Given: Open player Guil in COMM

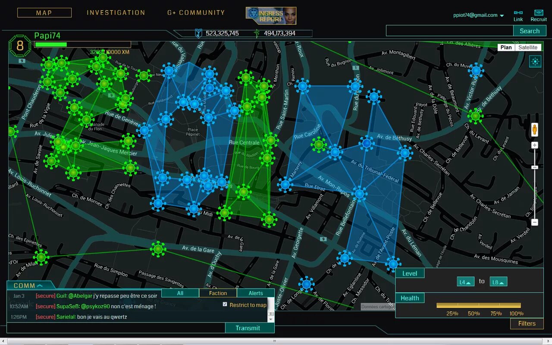Looking at the screenshot, I should (61, 296).
